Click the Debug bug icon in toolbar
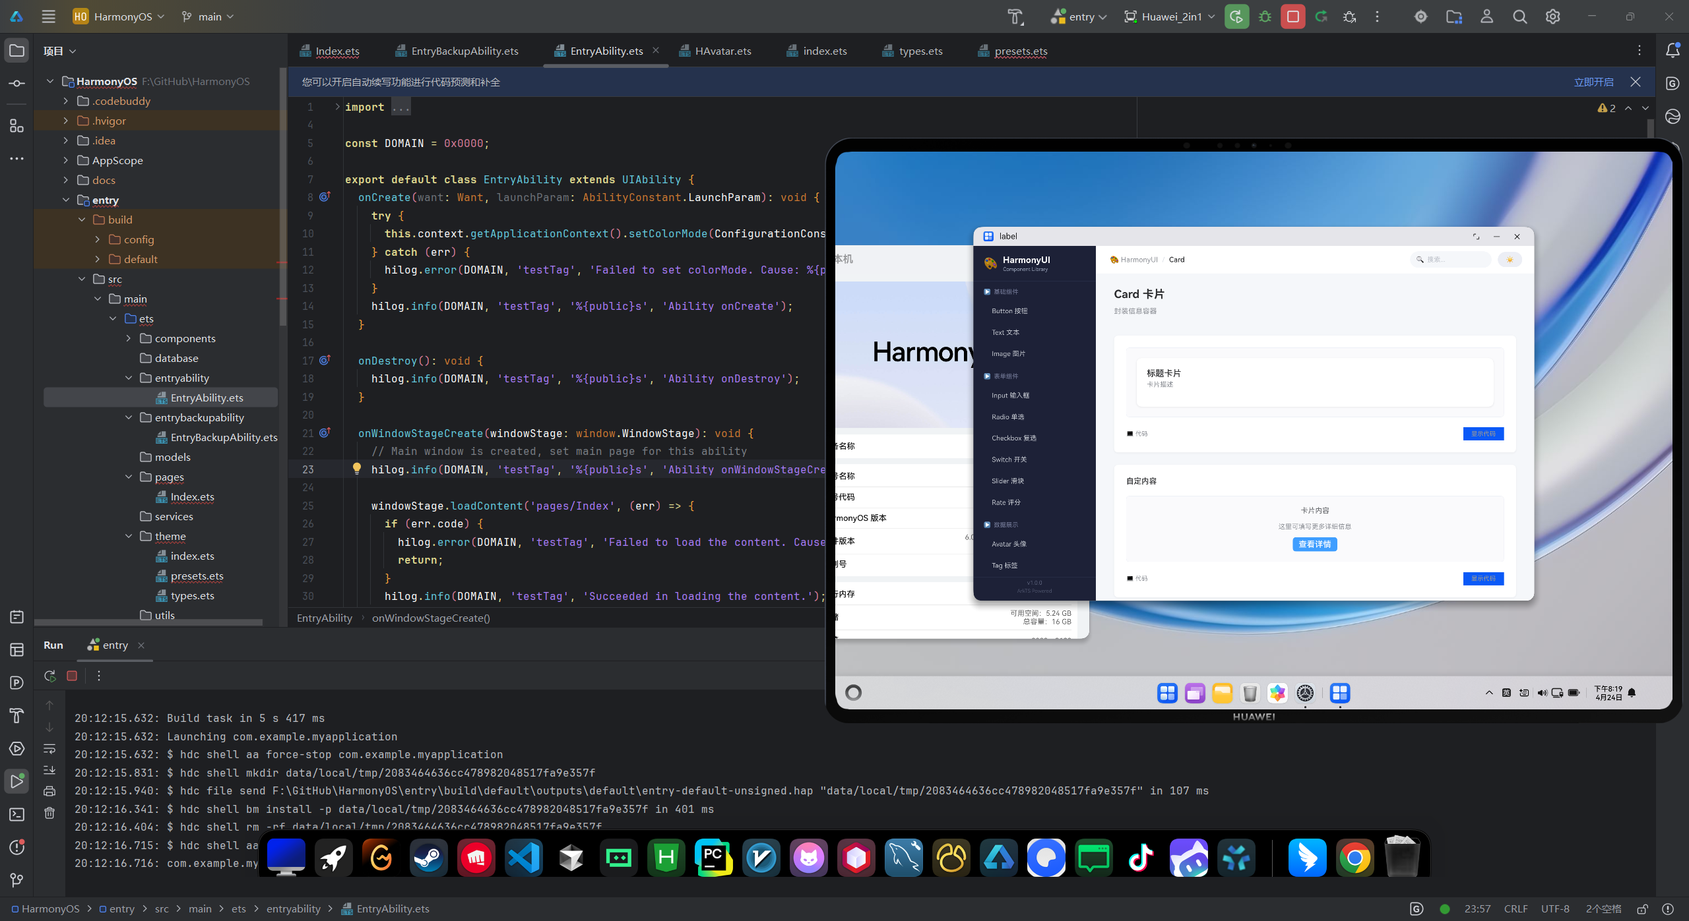This screenshot has height=921, width=1689. click(1265, 16)
